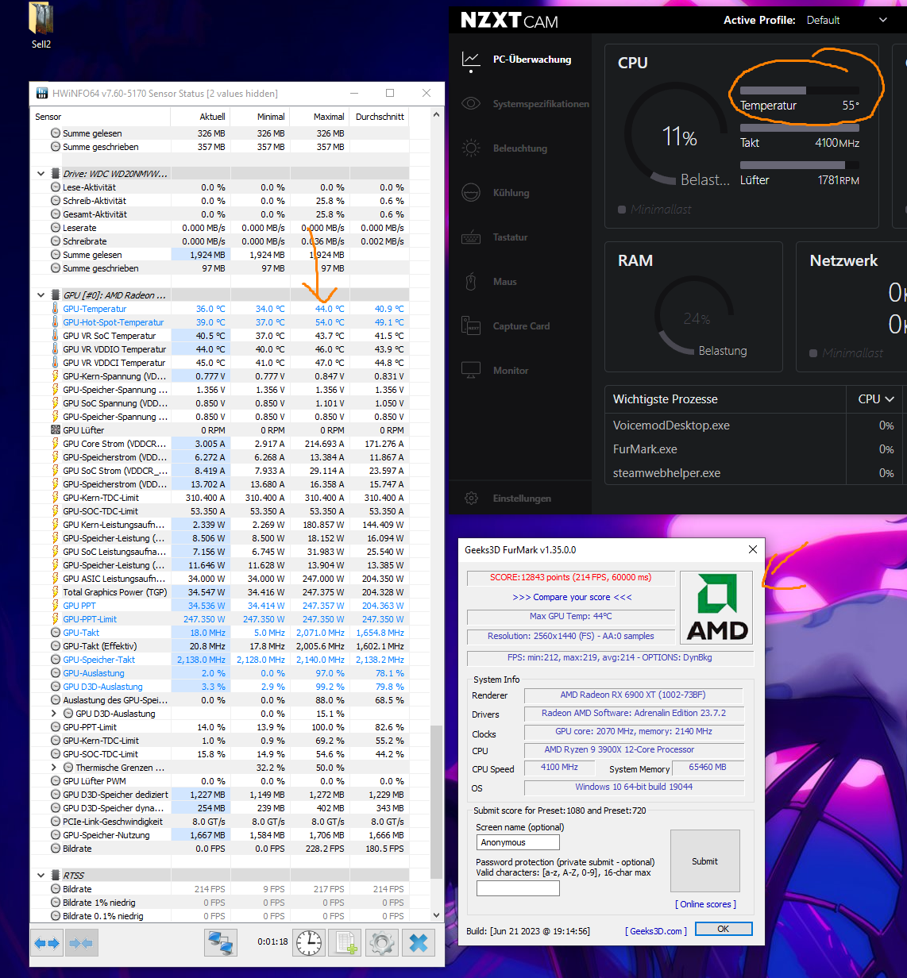907x978 pixels.
Task: Click the AMD logo in FurMark window
Action: pos(717,607)
